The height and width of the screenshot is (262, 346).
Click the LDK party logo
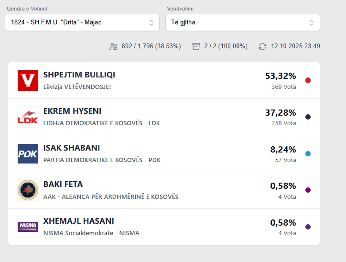tap(28, 117)
